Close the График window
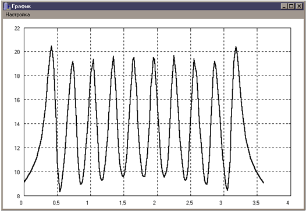Image resolution: width=306 pixels, height=211 pixels. pyautogui.click(x=299, y=6)
